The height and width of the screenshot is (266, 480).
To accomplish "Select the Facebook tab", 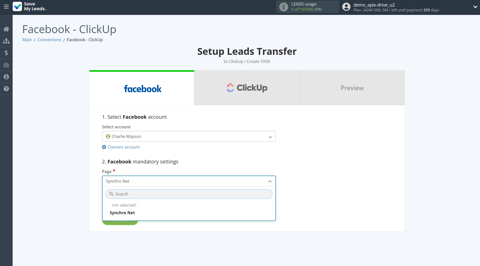I will click(x=142, y=88).
